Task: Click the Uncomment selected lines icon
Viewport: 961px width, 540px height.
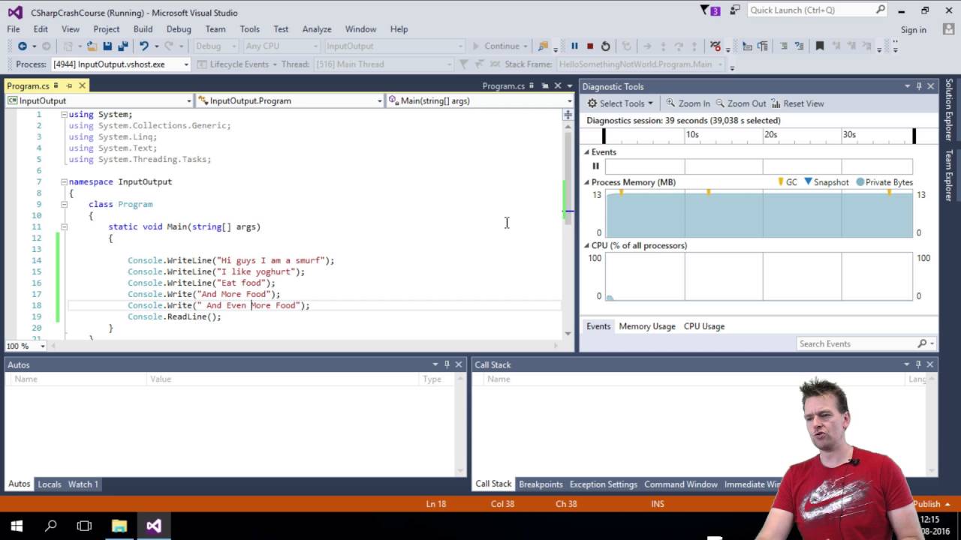Action: (799, 46)
